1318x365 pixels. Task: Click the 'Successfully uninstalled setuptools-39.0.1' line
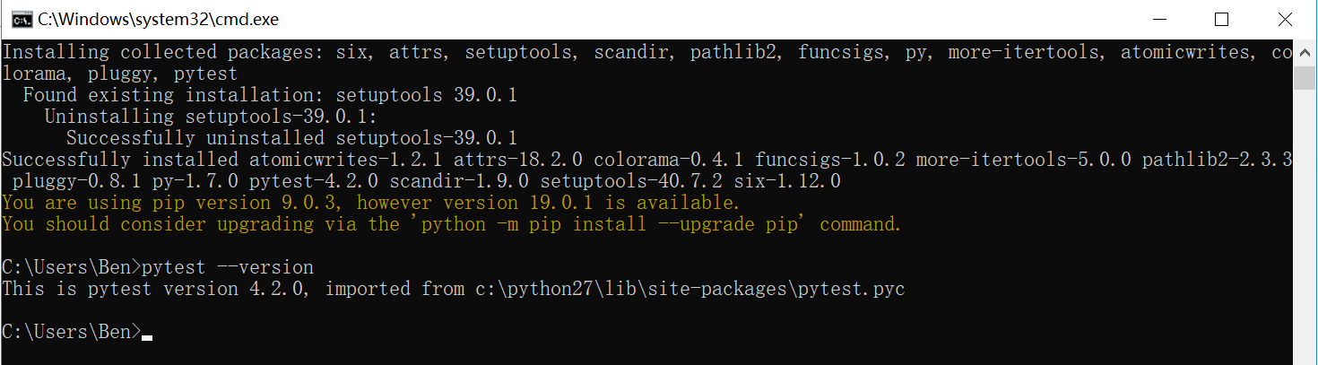(x=291, y=138)
